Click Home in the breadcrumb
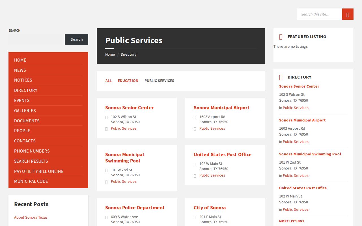The height and width of the screenshot is (226, 362). point(110,55)
